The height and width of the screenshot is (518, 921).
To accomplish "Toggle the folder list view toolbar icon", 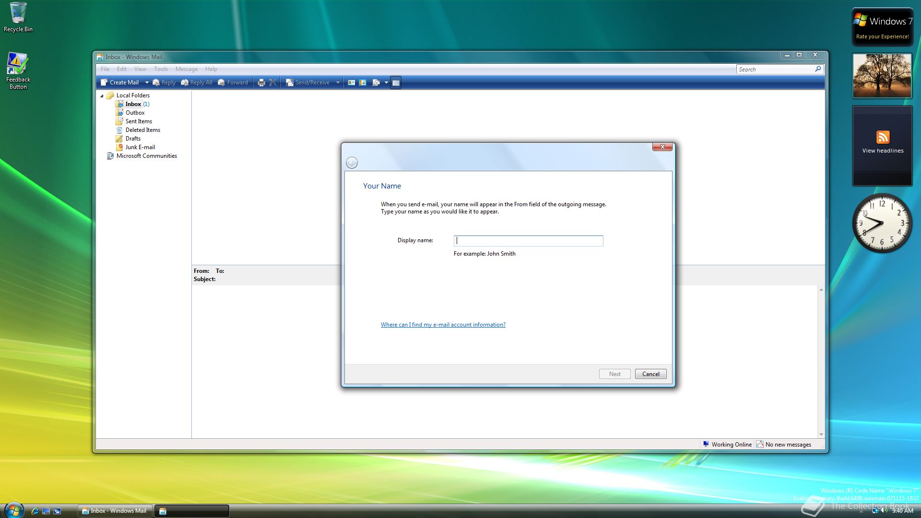I will [x=396, y=82].
